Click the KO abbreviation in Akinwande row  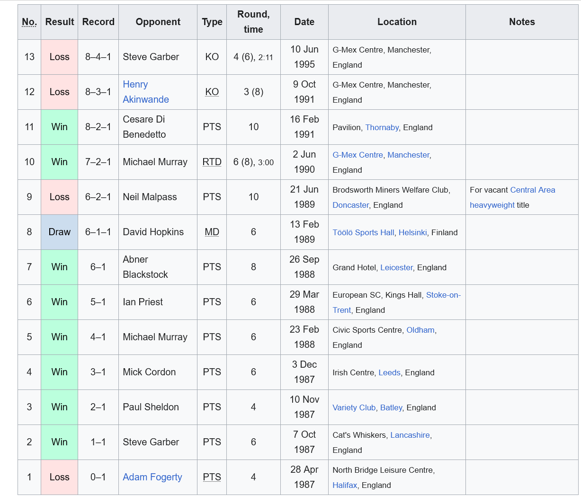click(212, 92)
